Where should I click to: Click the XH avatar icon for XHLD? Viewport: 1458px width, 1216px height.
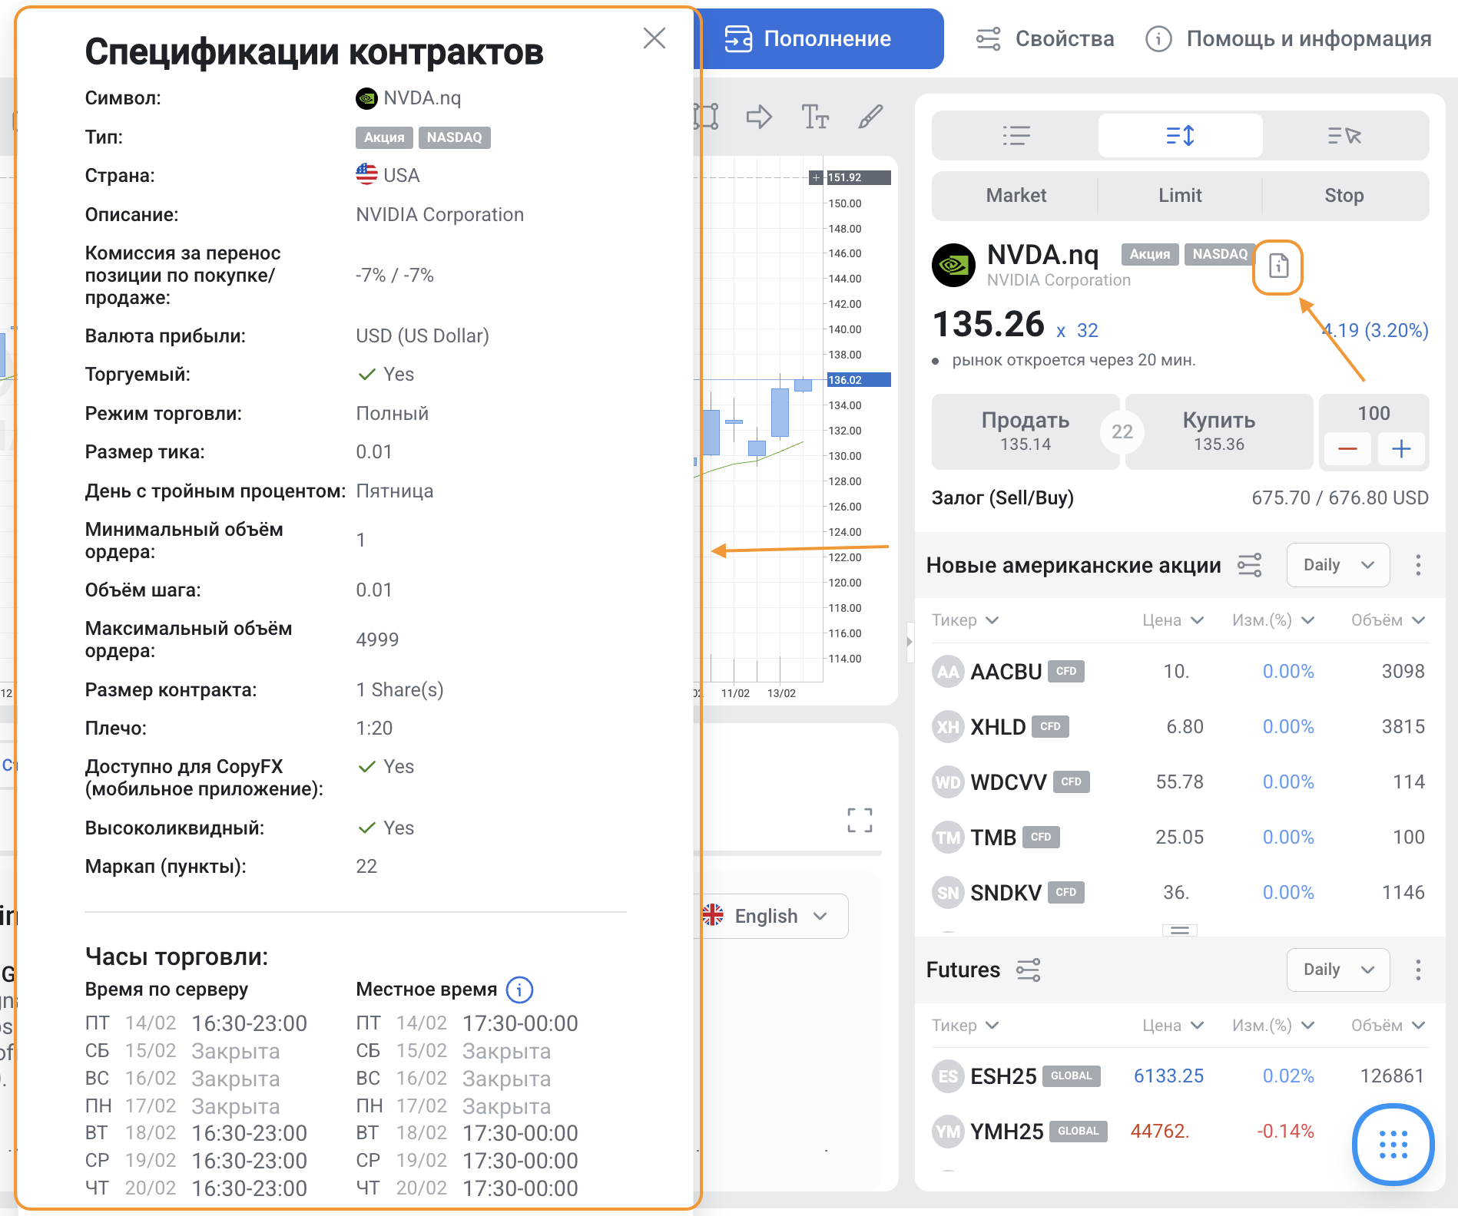coord(948,727)
